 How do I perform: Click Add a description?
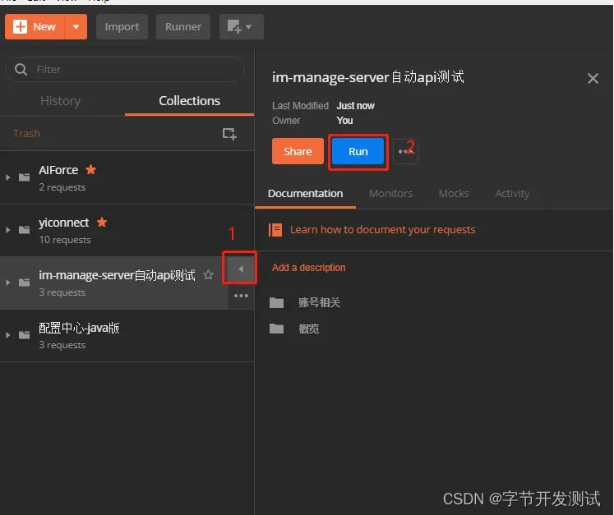point(308,268)
